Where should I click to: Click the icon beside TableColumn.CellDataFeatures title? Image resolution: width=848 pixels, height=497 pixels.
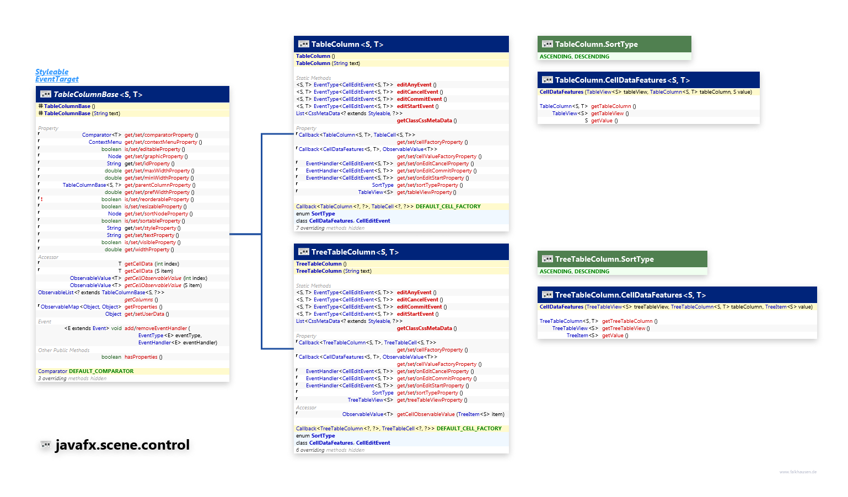[x=547, y=80]
